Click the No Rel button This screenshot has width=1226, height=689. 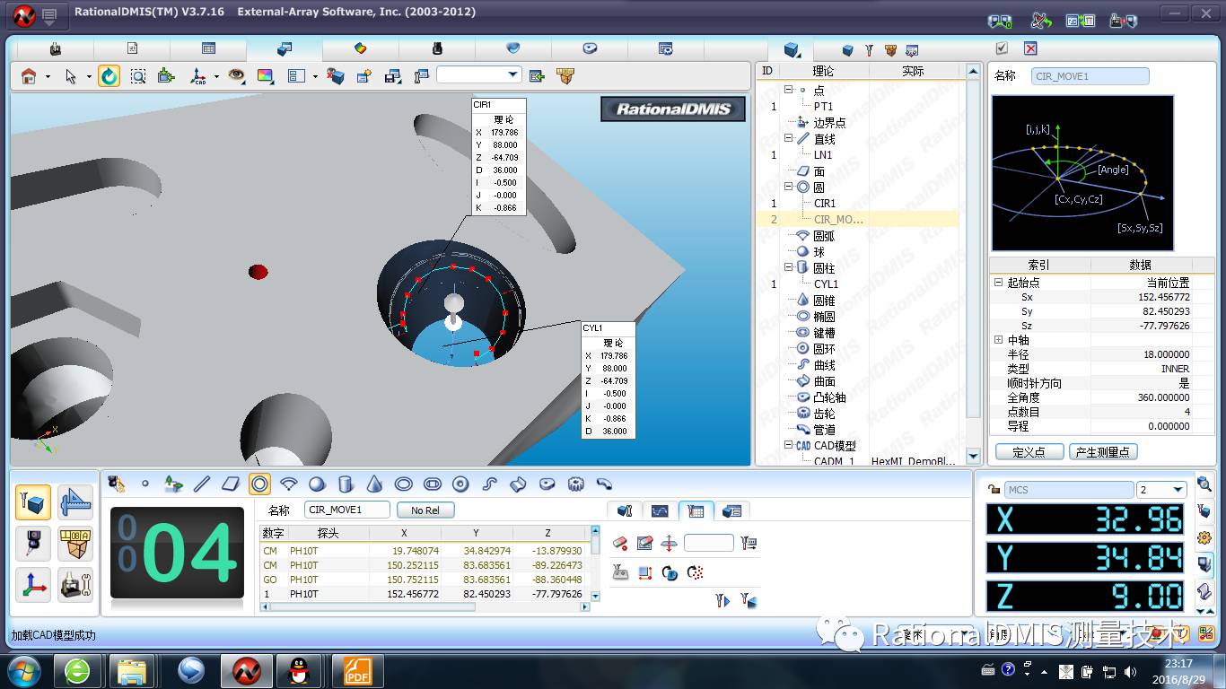[425, 510]
